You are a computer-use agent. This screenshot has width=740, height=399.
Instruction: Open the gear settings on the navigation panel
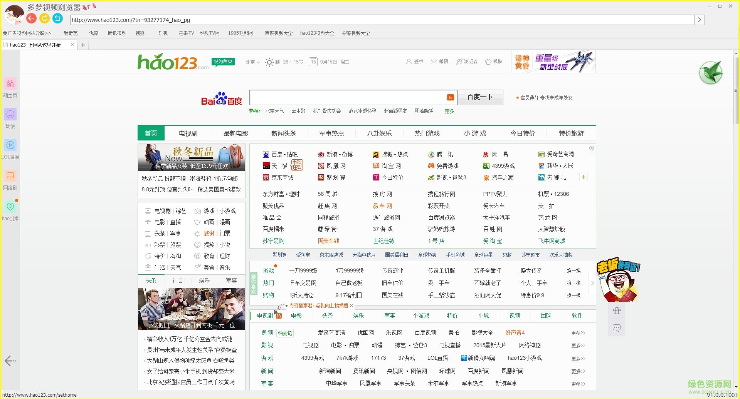[592, 148]
